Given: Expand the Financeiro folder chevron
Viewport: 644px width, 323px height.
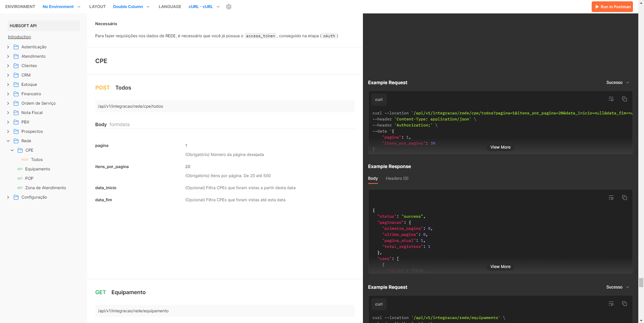Looking at the screenshot, I should 8,94.
